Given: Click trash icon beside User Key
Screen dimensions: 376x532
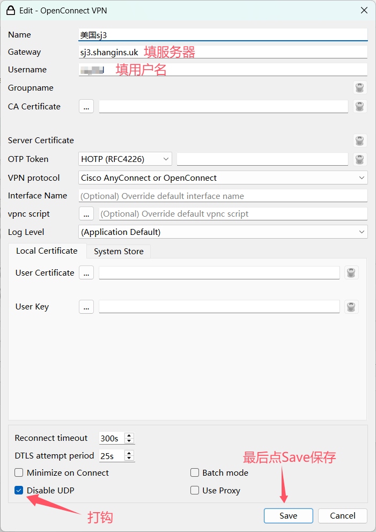Looking at the screenshot, I should tap(351, 307).
